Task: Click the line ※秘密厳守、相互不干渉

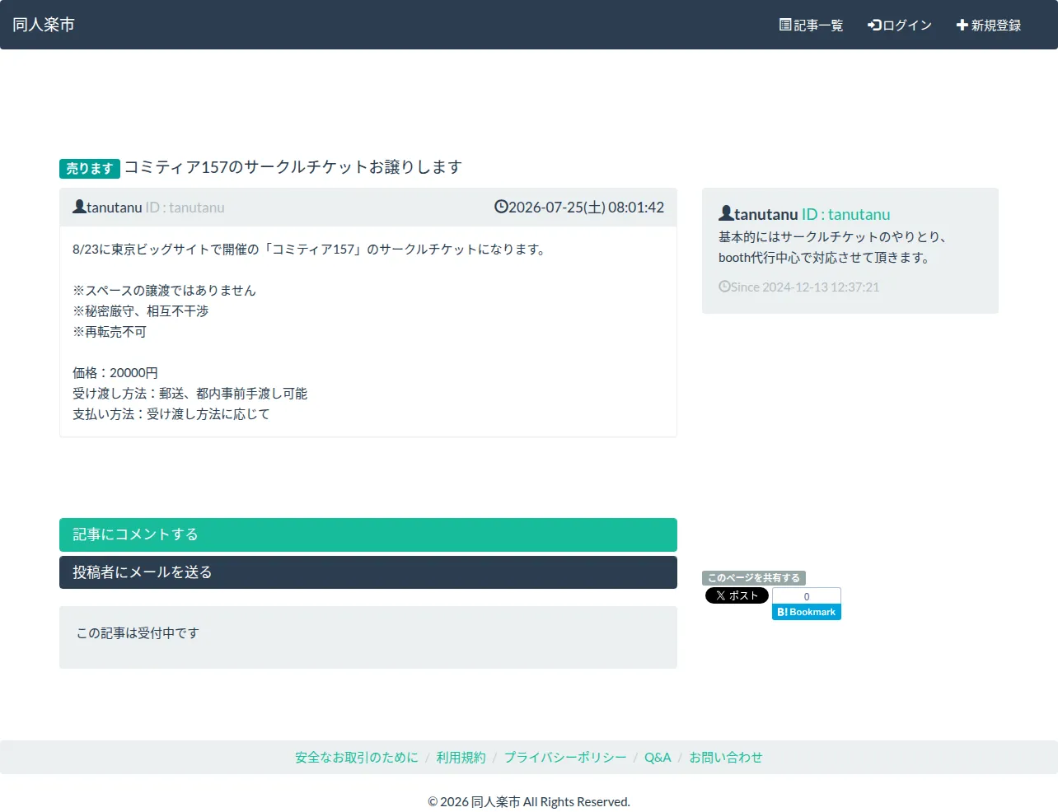Action: pyautogui.click(x=140, y=311)
